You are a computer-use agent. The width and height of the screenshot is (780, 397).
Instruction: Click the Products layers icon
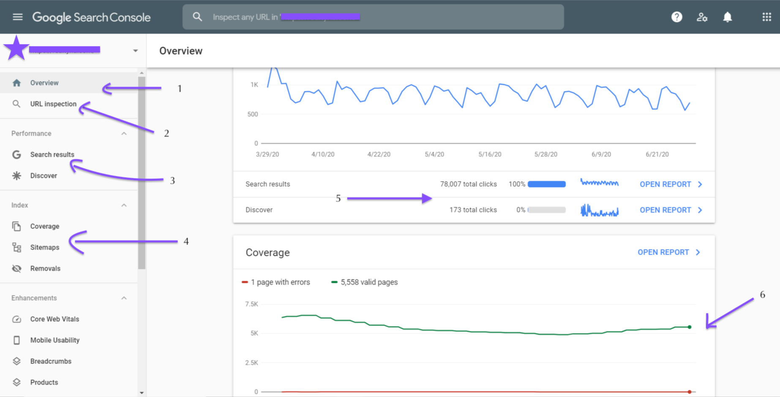coord(16,382)
